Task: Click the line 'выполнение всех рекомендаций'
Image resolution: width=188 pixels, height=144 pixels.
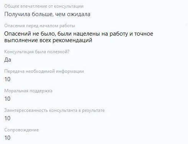Action: pyautogui.click(x=48, y=40)
